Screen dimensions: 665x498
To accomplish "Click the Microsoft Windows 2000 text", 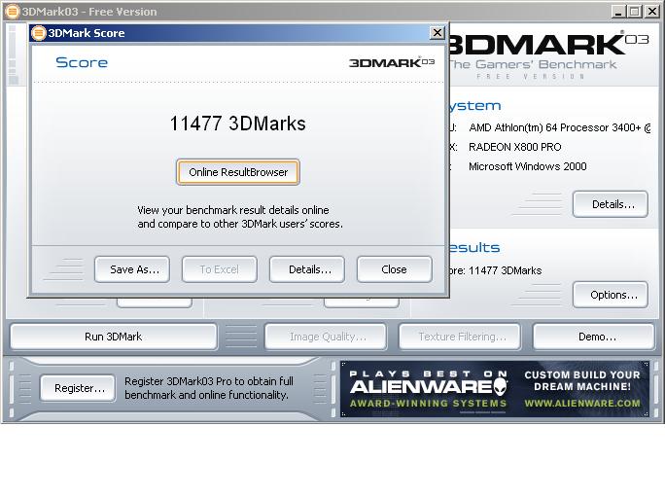I will pos(528,166).
